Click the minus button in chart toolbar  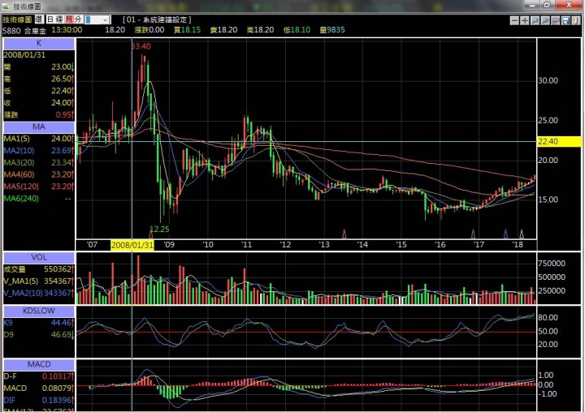point(514,20)
